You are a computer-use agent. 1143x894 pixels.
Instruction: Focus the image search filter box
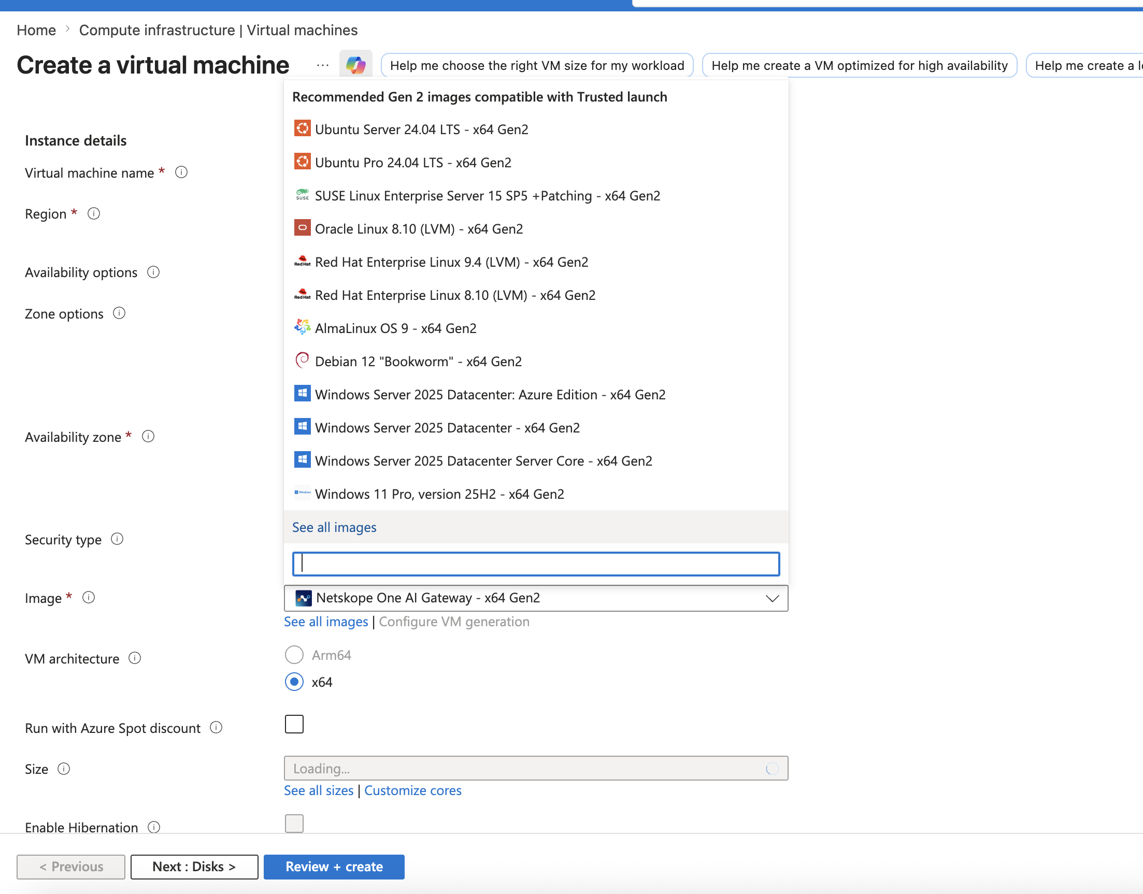(536, 564)
